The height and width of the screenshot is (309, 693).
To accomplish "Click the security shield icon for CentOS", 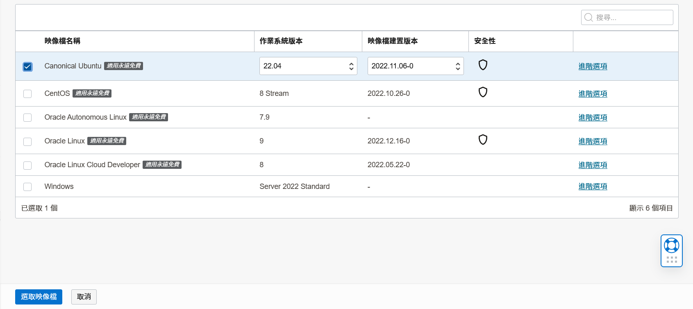I will 483,92.
